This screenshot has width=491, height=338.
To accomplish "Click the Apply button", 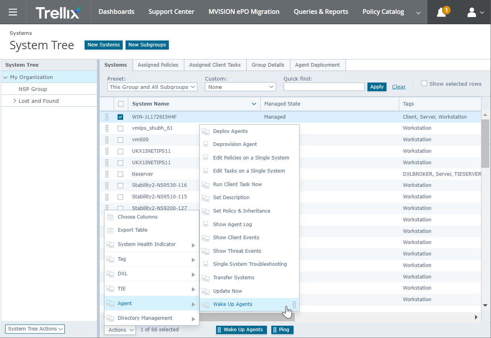I will click(377, 87).
